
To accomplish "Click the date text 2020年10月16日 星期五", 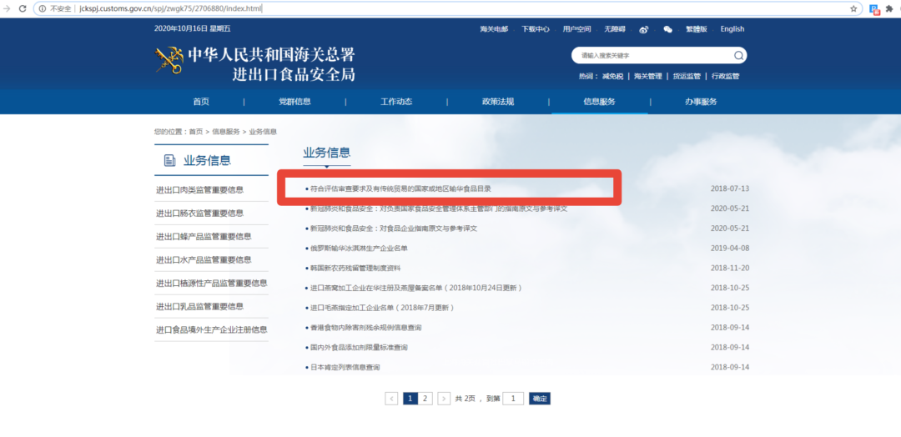I will [x=192, y=28].
